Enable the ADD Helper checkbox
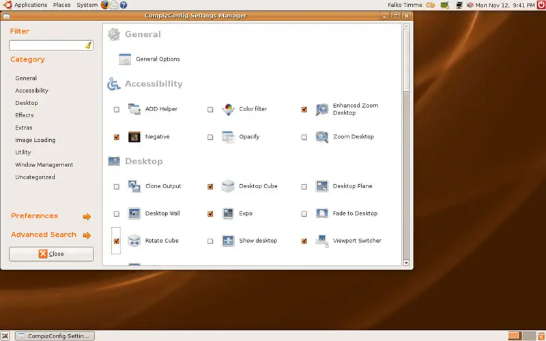Image resolution: width=546 pixels, height=341 pixels. tap(116, 110)
